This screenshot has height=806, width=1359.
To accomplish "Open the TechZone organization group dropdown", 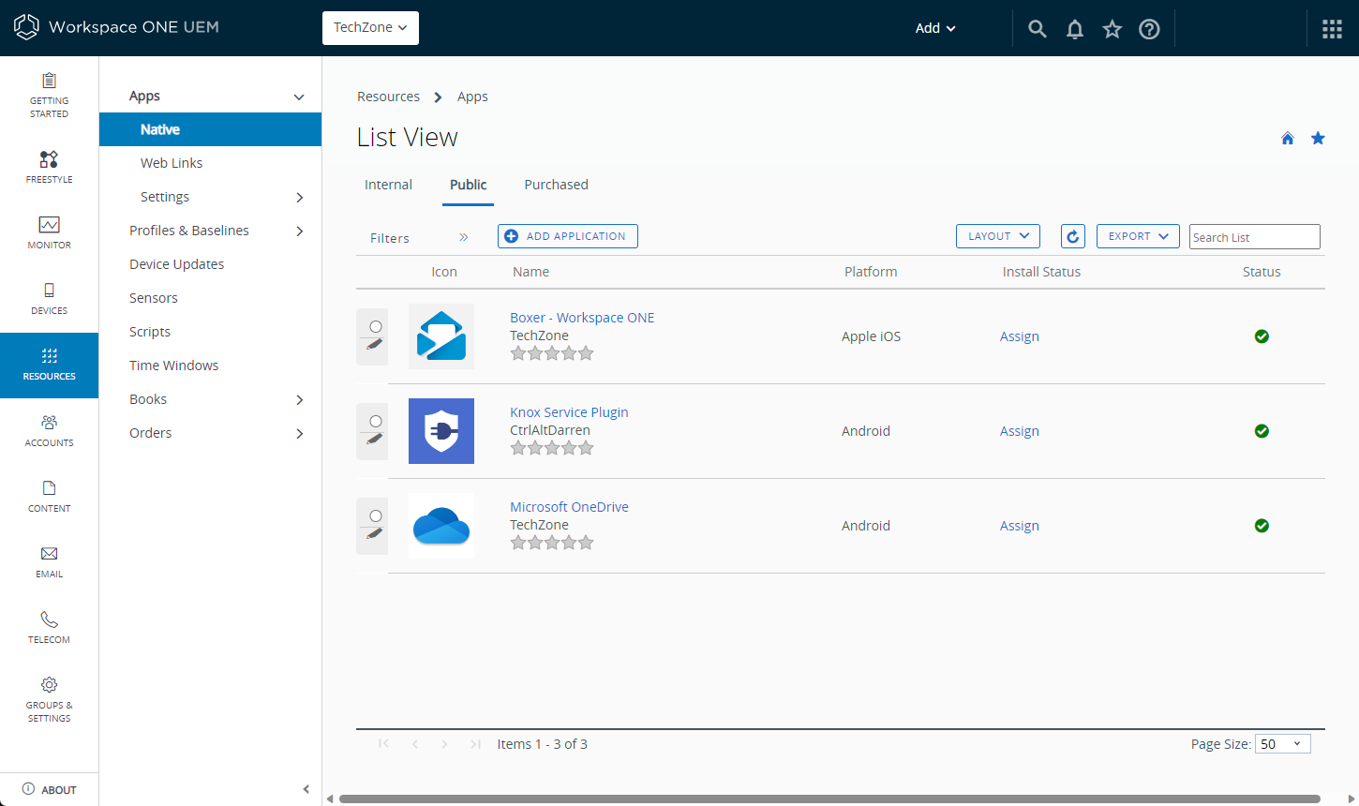I will pos(370,28).
